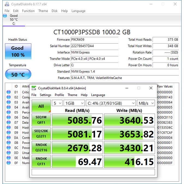The height and width of the screenshot is (184, 184).
Task: Start the RND4K Q32T16 test
Action: coord(41,147)
